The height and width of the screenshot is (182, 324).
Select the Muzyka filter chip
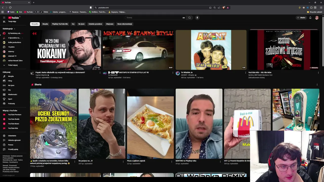pos(45,24)
